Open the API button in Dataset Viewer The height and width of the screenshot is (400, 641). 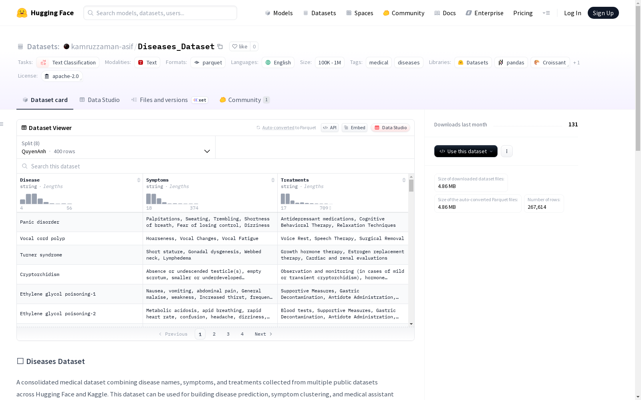tap(330, 128)
